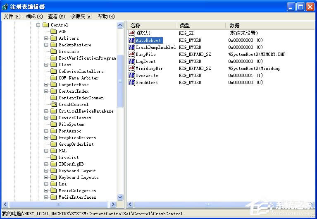The width and height of the screenshot is (317, 219).
Task: Click the MinidumpDir string value icon
Action: [132, 68]
